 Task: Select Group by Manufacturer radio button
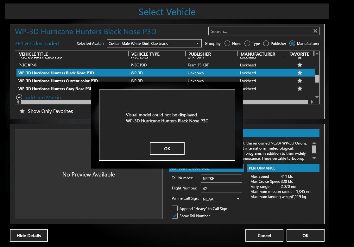coord(292,44)
